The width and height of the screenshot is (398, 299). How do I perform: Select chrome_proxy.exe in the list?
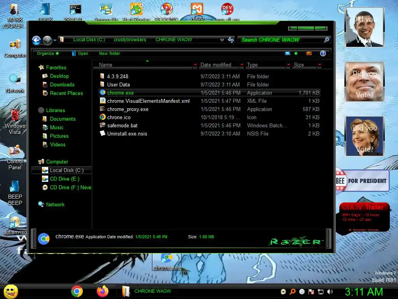209,109
